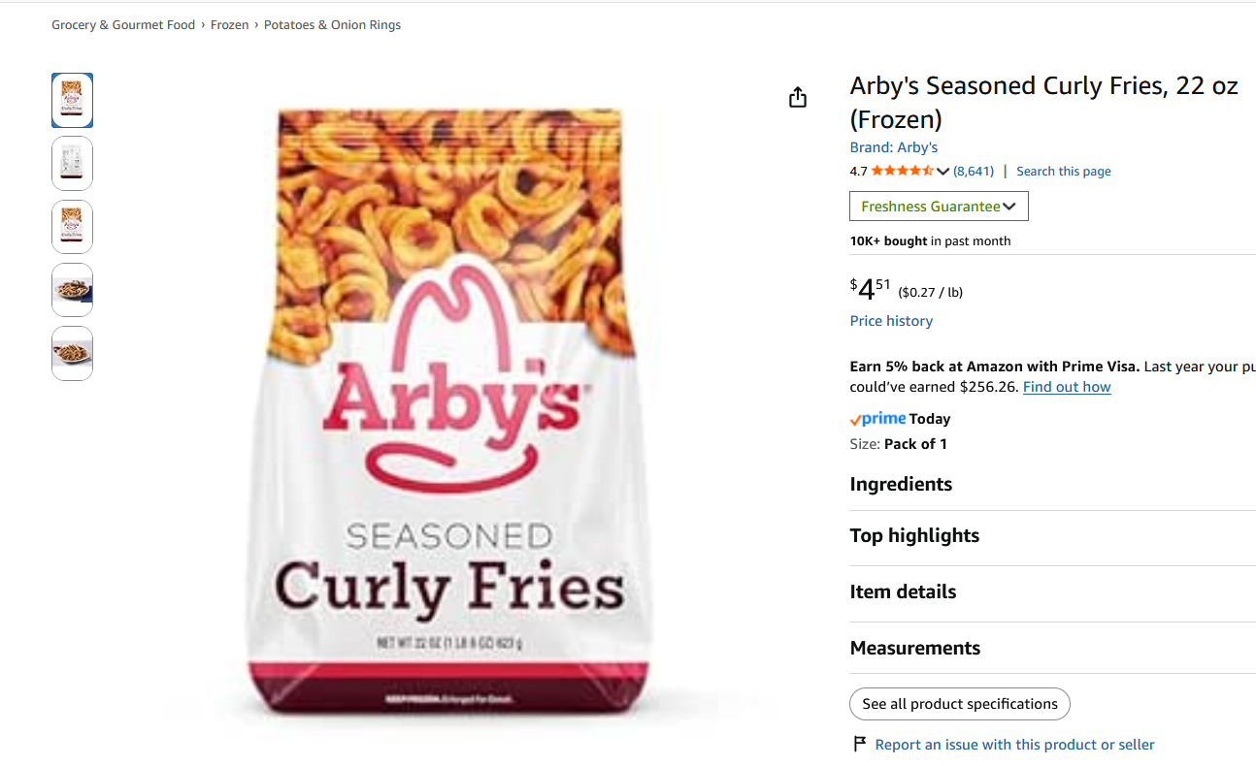This screenshot has height=766, width=1256.
Task: Select the first product thumbnail
Action: point(73,101)
